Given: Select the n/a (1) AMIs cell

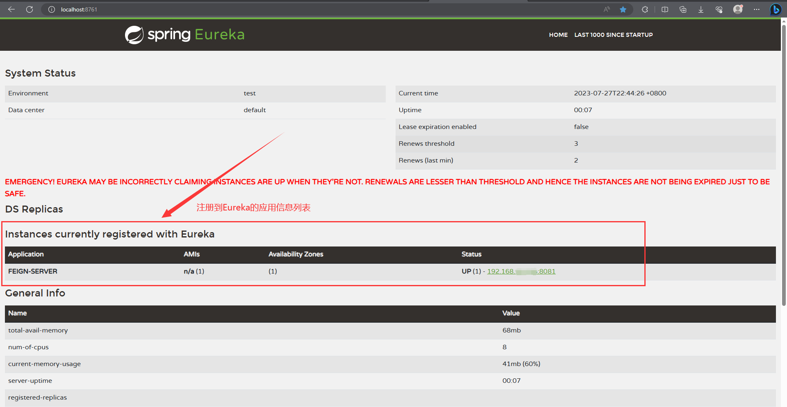Looking at the screenshot, I should pyautogui.click(x=194, y=271).
